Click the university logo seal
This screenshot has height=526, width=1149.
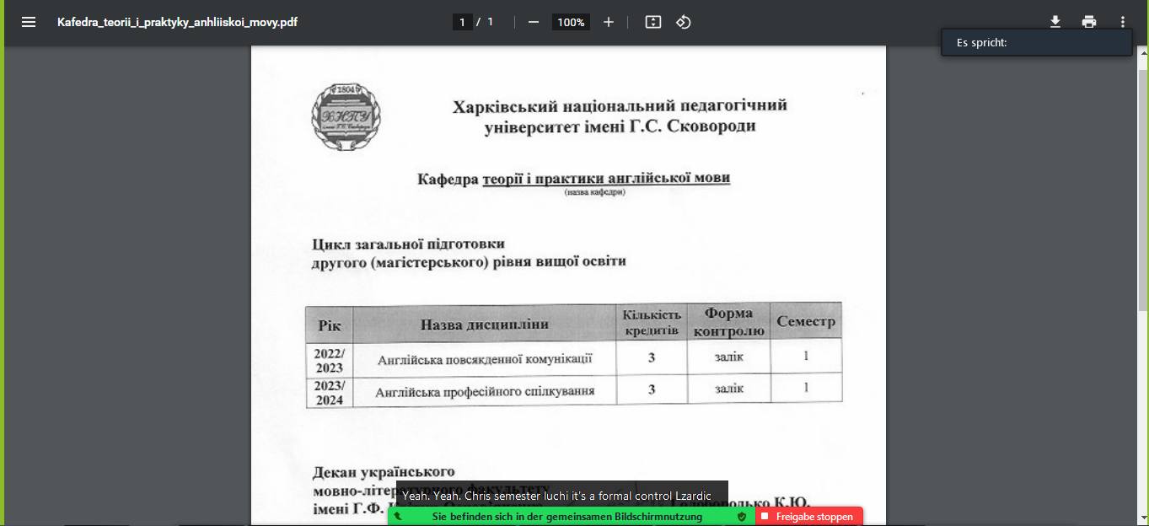[x=346, y=117]
